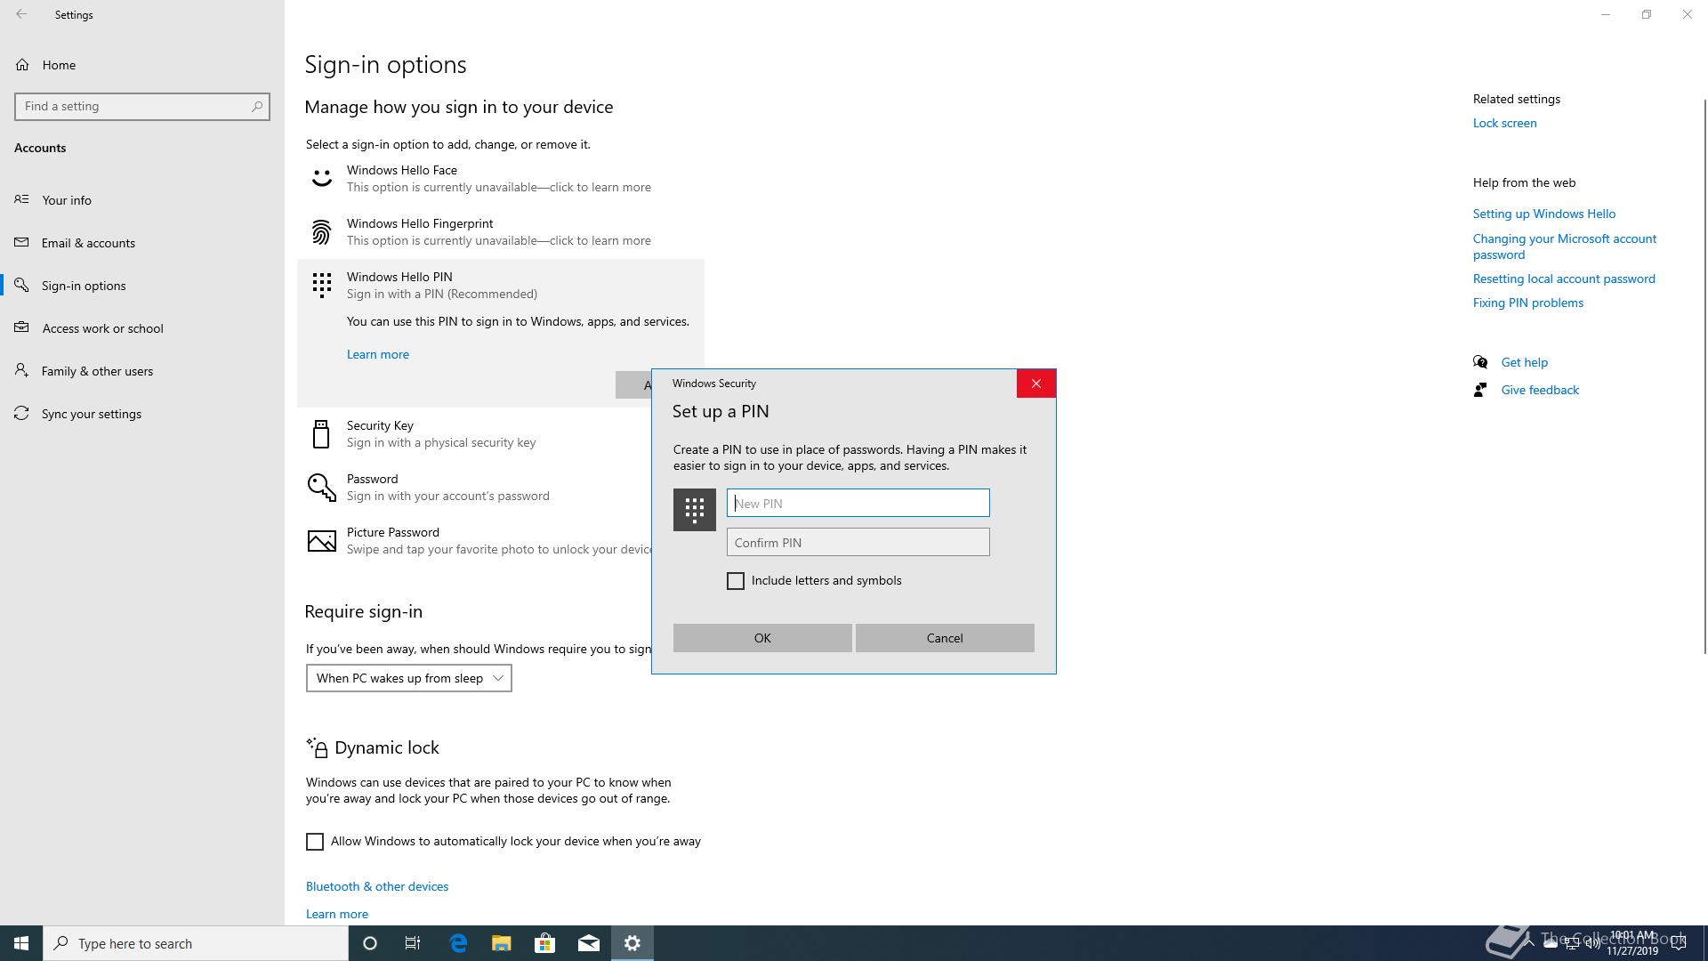1708x961 pixels.
Task: Click the Sign-in options key icon
Action: tap(21, 285)
